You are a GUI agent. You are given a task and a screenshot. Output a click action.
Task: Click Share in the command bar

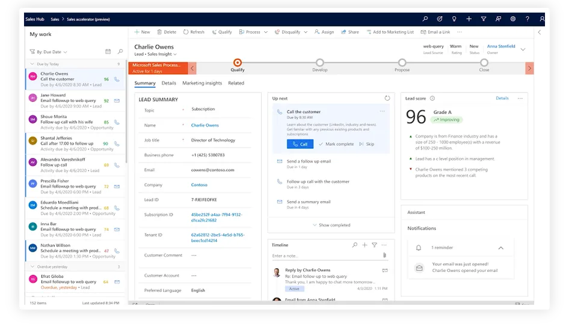point(350,32)
